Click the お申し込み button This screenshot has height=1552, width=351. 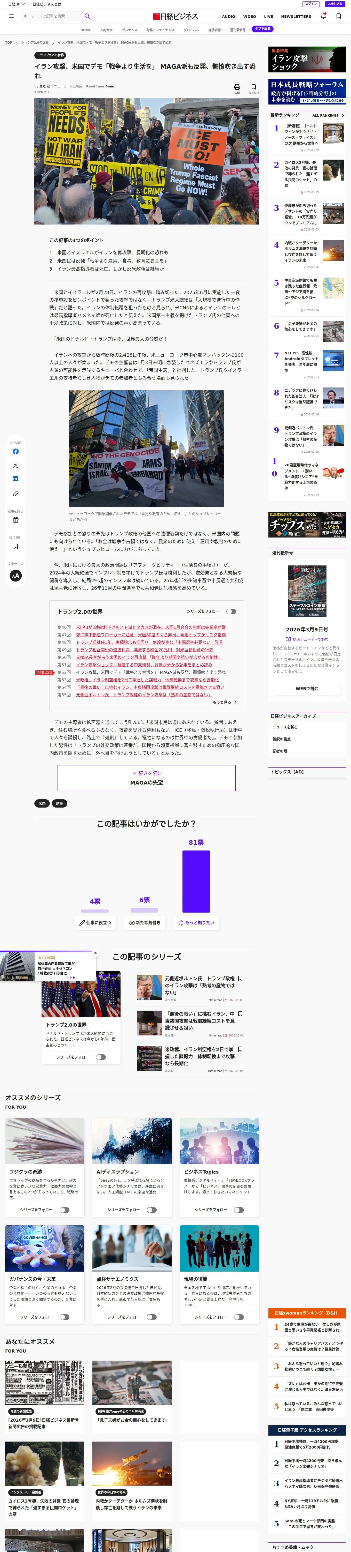point(335,4)
